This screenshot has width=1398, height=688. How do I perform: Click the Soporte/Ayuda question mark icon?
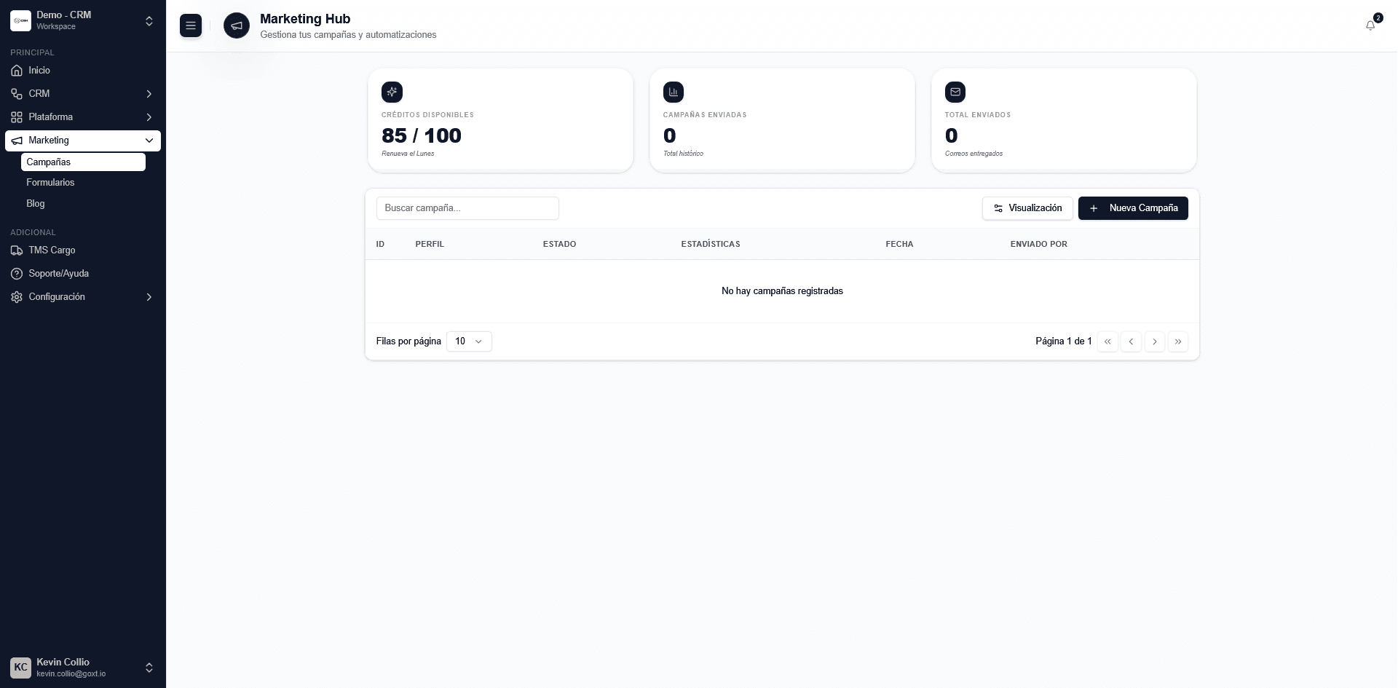[x=17, y=274]
